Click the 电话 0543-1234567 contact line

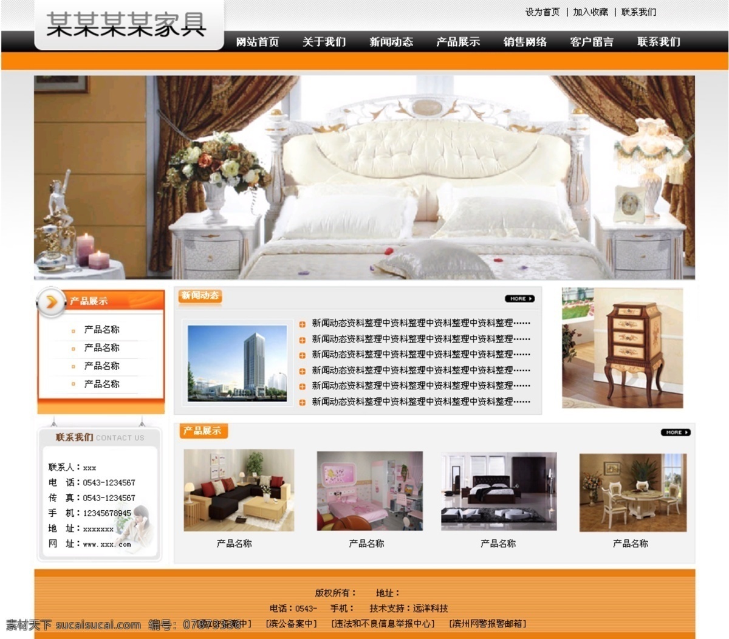click(92, 483)
